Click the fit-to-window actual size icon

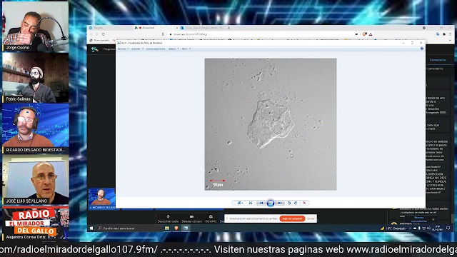251,203
